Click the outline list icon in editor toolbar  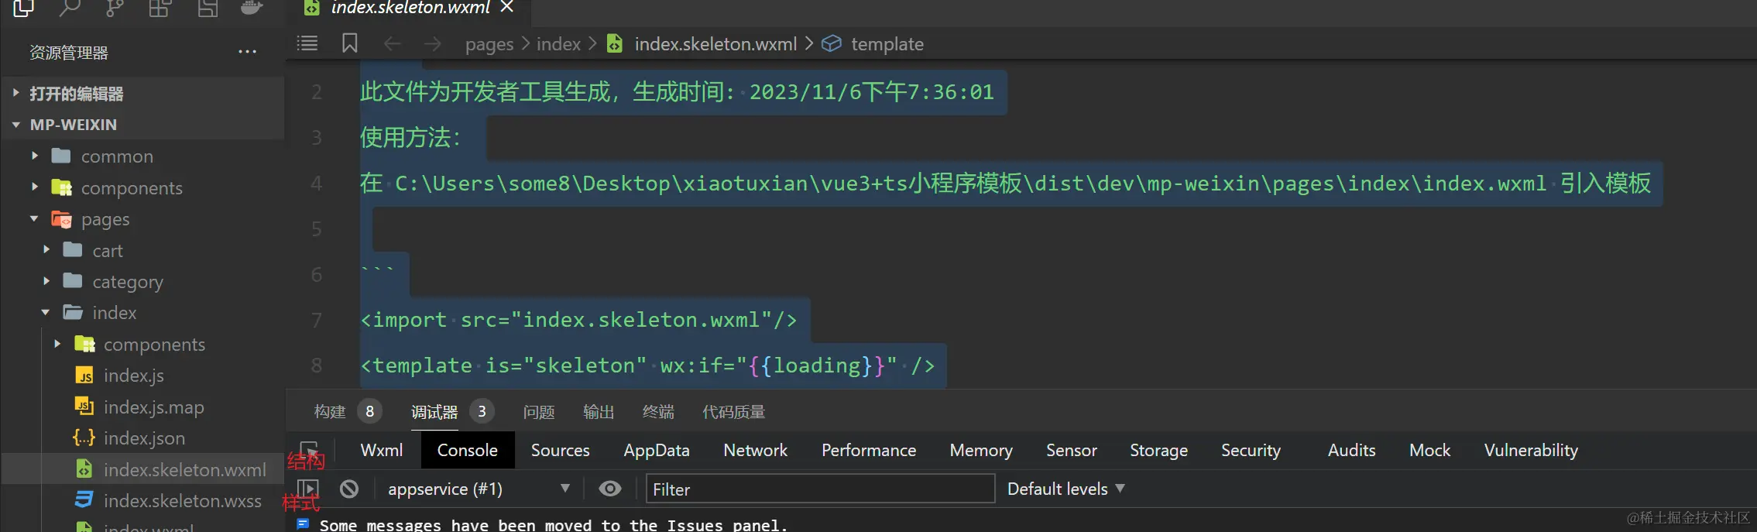307,43
